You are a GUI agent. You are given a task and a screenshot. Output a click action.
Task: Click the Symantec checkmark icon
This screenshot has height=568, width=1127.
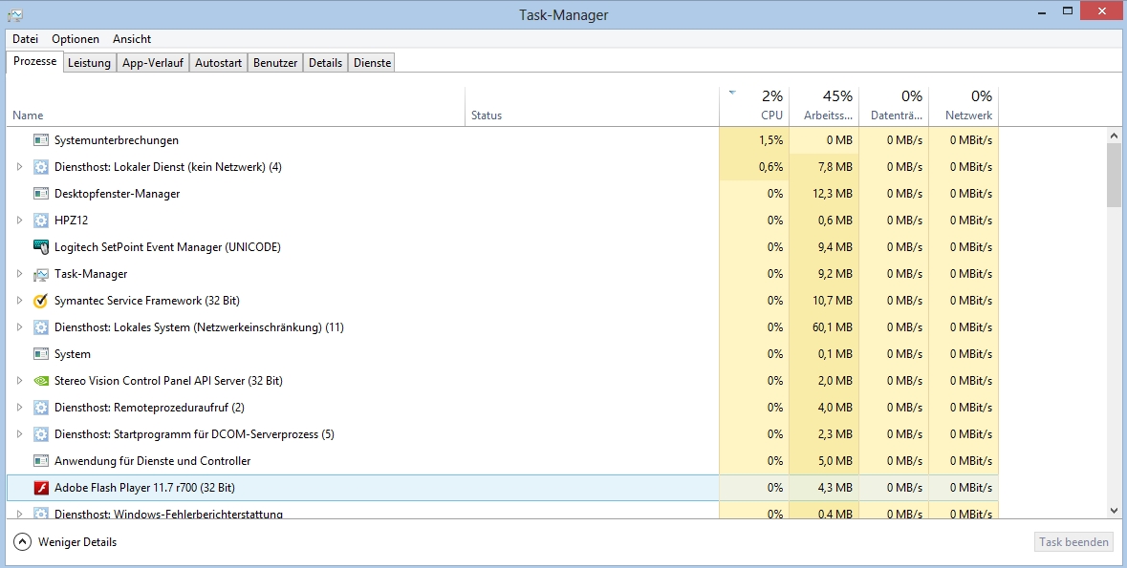coord(41,300)
